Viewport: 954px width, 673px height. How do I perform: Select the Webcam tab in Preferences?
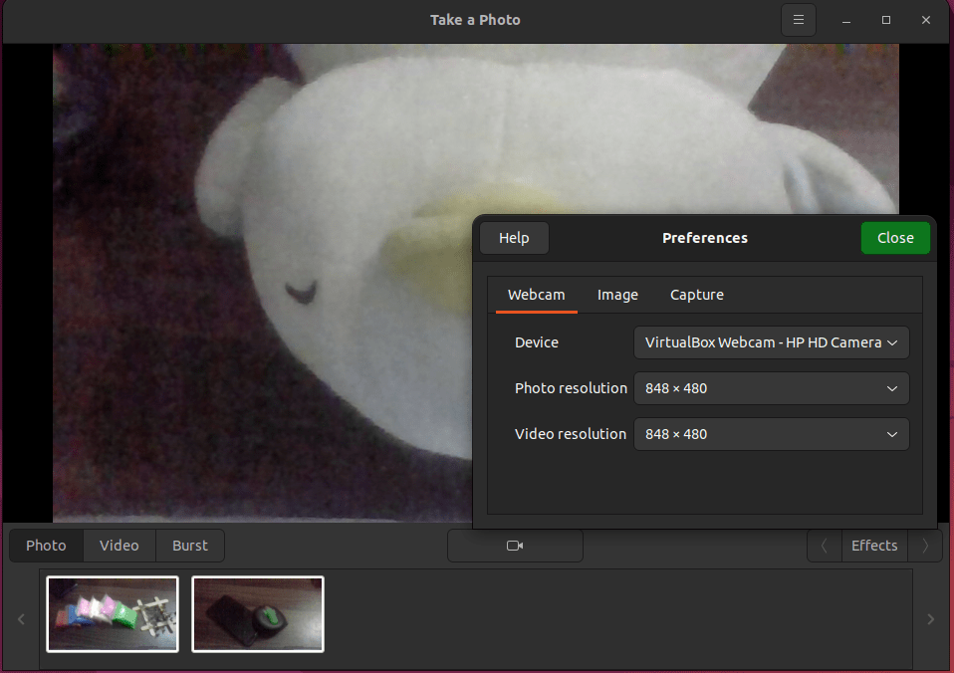click(536, 295)
